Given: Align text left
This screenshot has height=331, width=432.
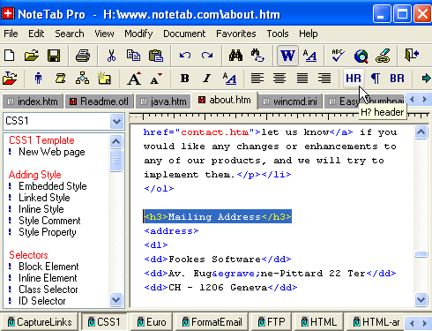Looking at the screenshot, I should tap(257, 79).
